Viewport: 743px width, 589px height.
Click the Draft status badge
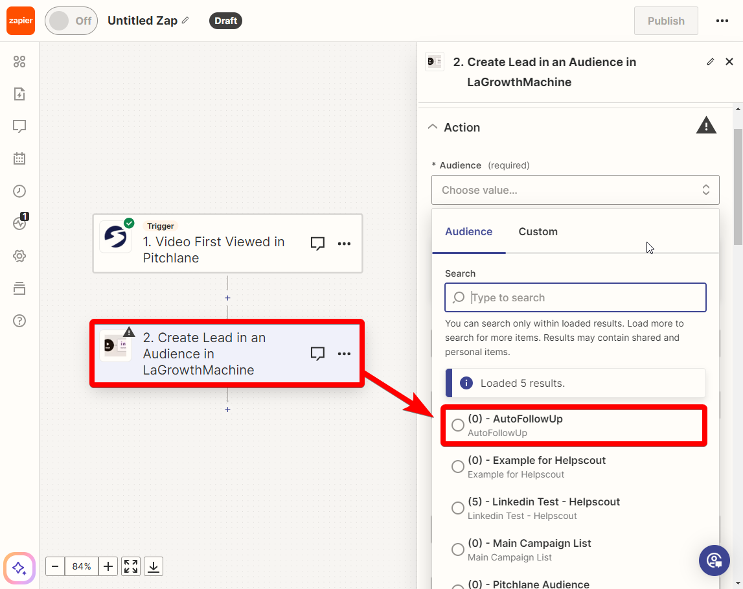pos(225,21)
